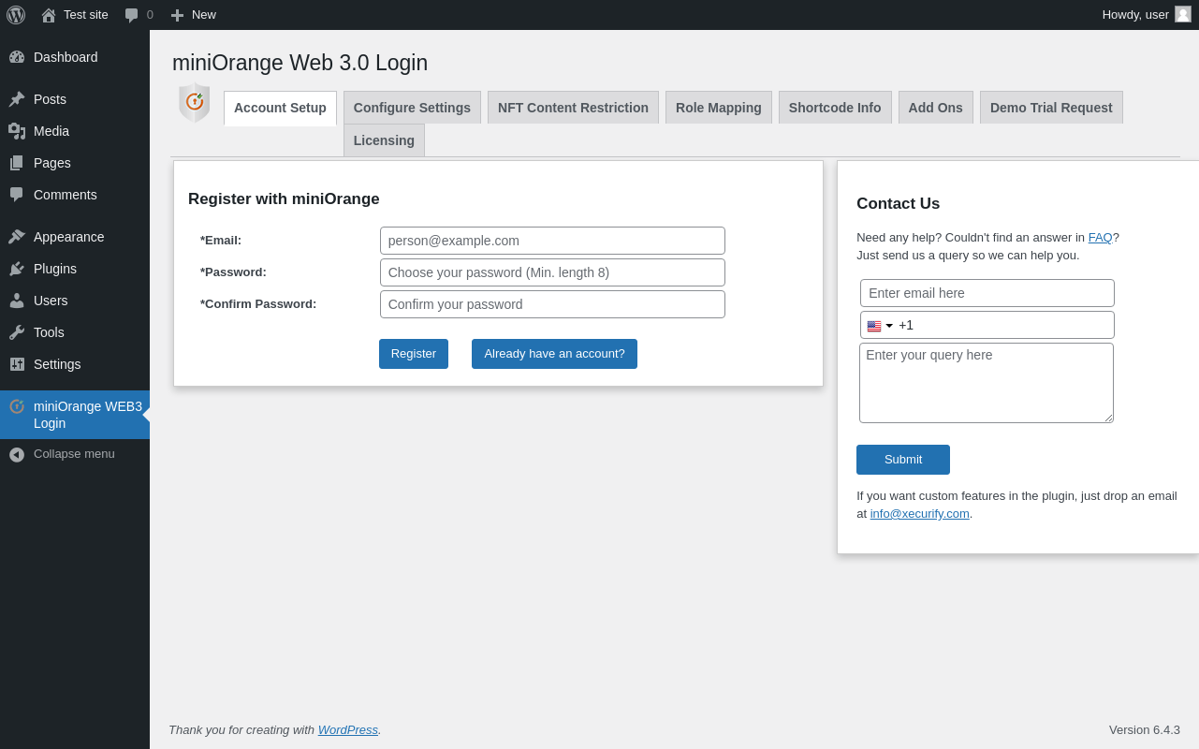Open the Dashboard gauge icon
The height and width of the screenshot is (749, 1199).
pyautogui.click(x=17, y=57)
